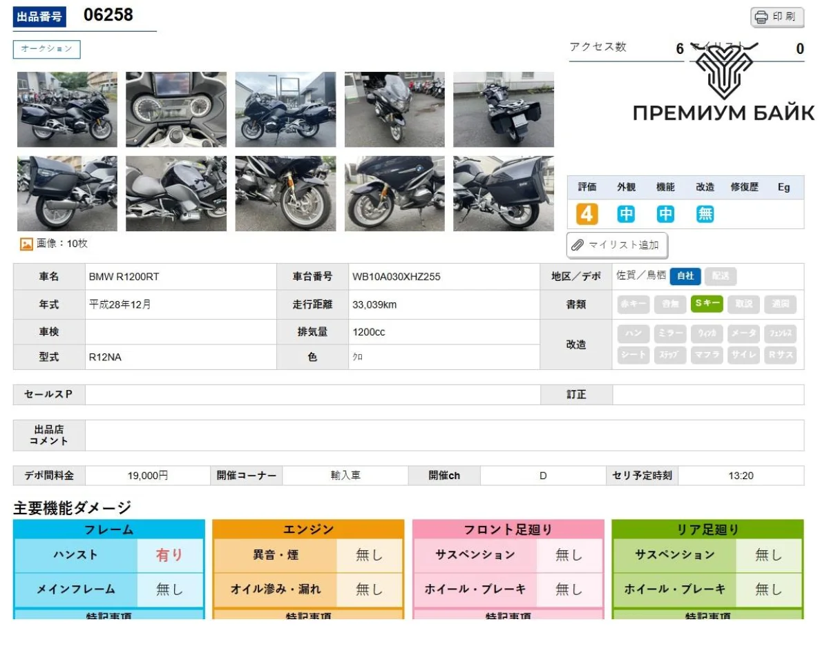Open the dashboard gauge thumbnail photo
The width and height of the screenshot is (829, 653).
175,109
